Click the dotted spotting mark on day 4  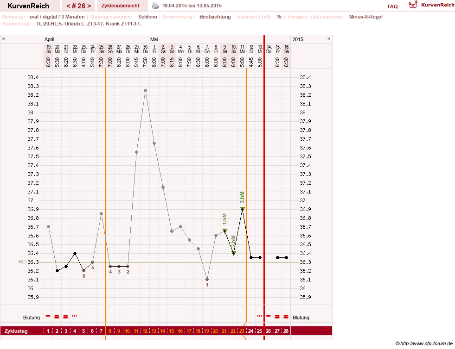tap(75, 316)
